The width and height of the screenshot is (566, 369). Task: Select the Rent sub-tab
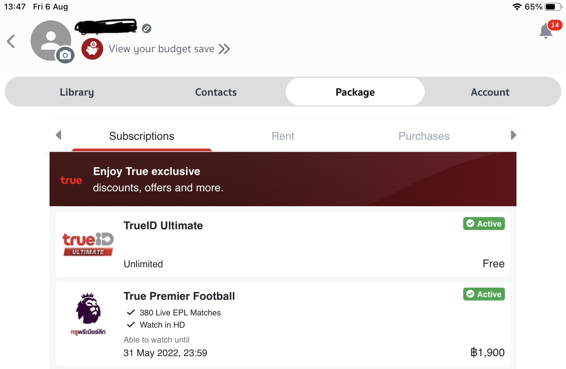pyautogui.click(x=283, y=136)
